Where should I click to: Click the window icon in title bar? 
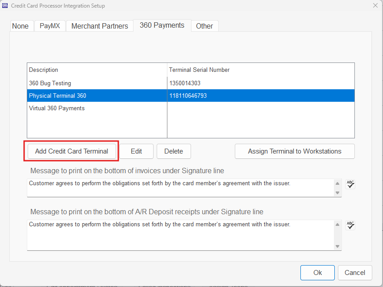(x=5, y=6)
